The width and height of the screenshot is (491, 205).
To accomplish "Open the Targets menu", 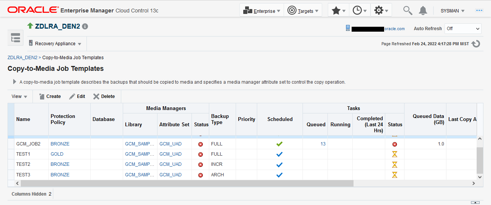I will (303, 11).
